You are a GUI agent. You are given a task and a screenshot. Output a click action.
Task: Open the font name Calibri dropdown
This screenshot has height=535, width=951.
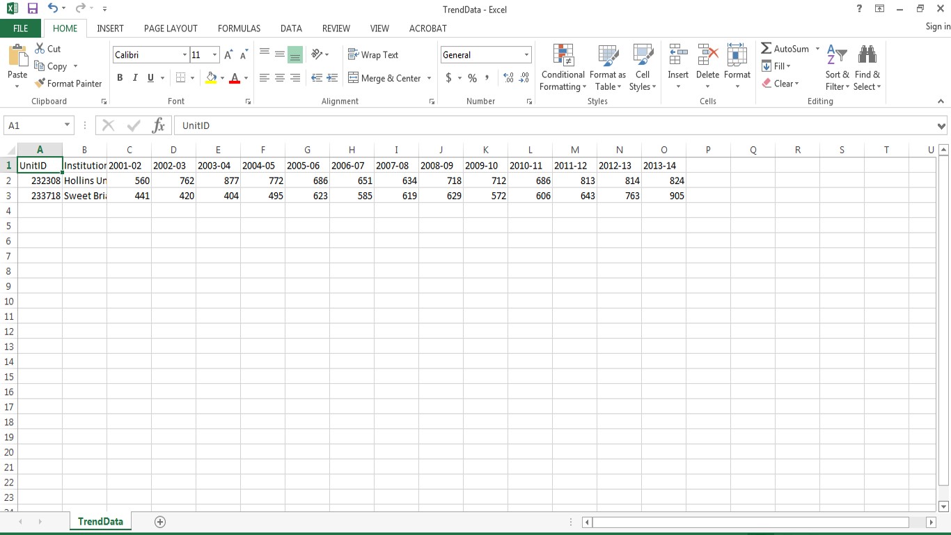coord(184,55)
